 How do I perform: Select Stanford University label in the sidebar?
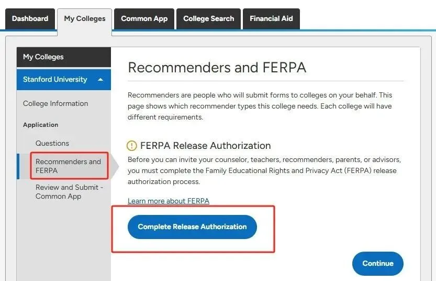click(x=55, y=80)
